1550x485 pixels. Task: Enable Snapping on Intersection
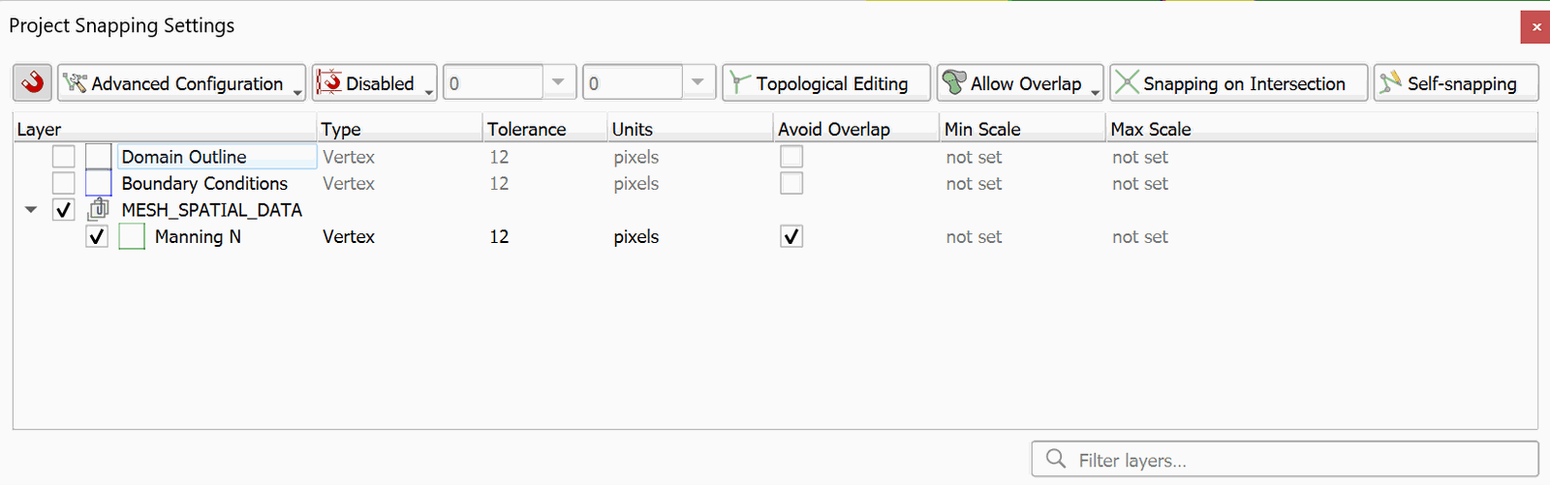pos(1237,83)
